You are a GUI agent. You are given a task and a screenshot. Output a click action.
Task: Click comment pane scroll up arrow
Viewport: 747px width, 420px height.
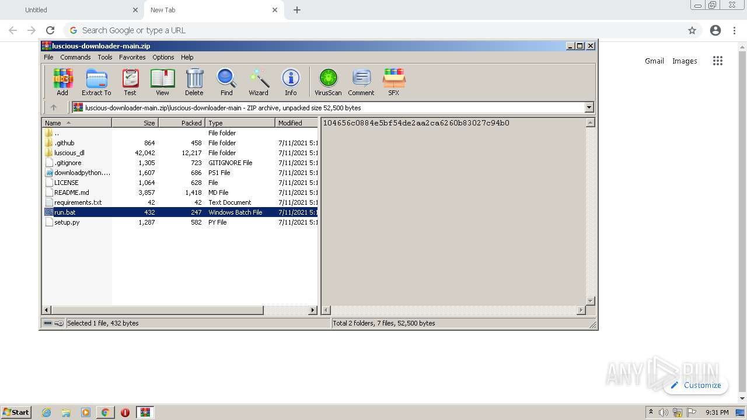point(590,123)
